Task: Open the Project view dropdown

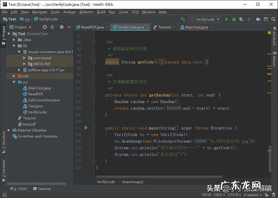Action: [x=20, y=27]
